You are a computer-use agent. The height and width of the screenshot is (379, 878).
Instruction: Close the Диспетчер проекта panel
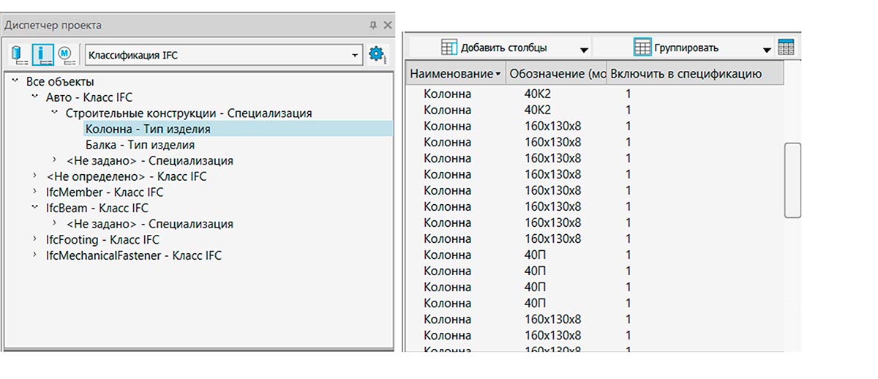coord(387,26)
